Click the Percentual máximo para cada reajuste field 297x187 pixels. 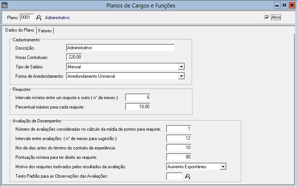pos(138,107)
